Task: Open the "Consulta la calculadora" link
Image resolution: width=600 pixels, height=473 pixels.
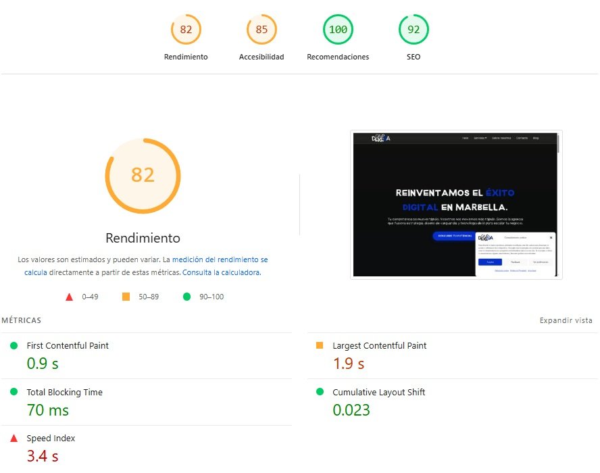Action: point(222,273)
